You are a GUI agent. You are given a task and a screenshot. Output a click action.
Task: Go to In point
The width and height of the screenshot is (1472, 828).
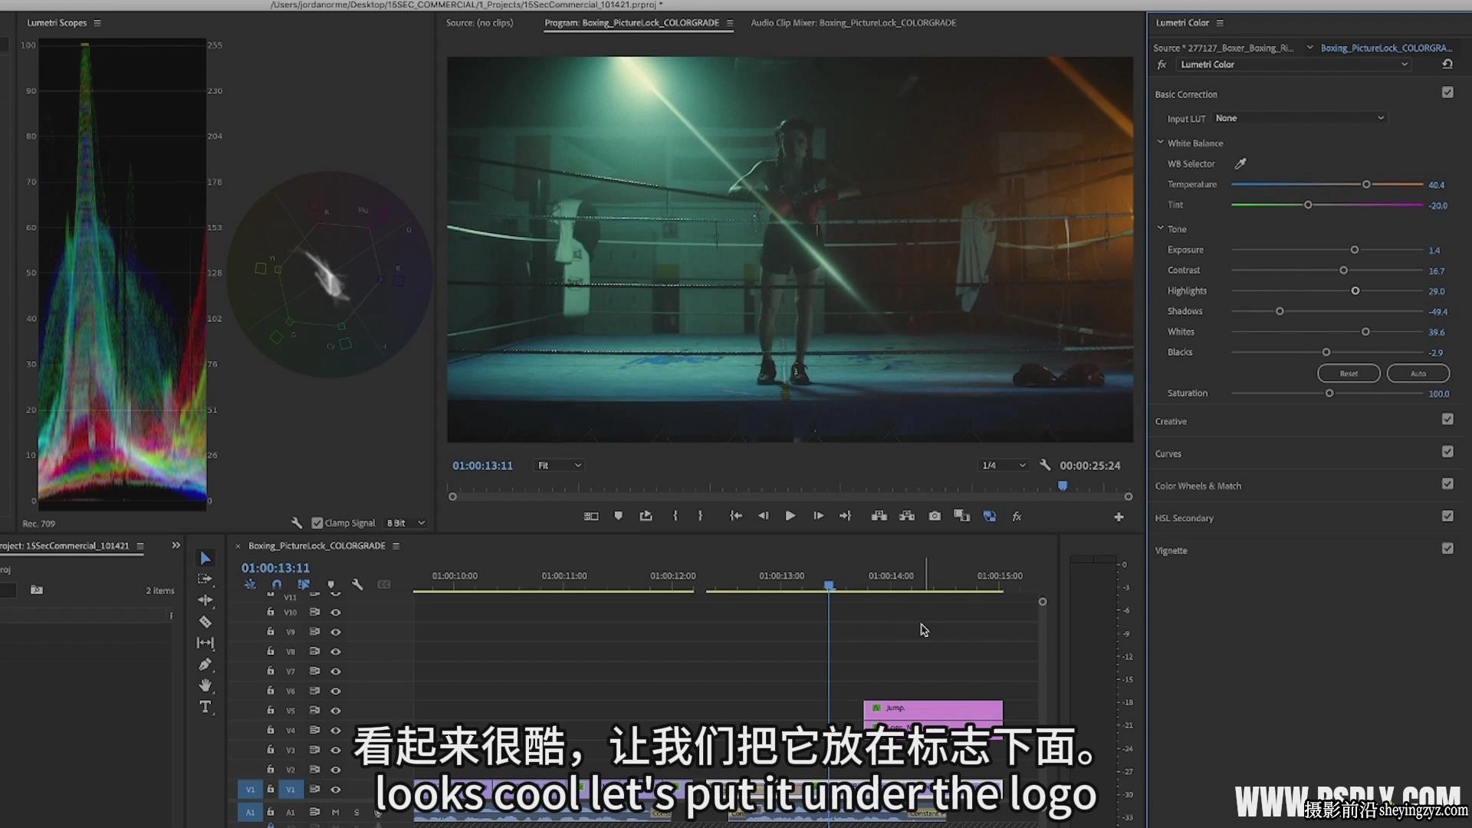[735, 516]
